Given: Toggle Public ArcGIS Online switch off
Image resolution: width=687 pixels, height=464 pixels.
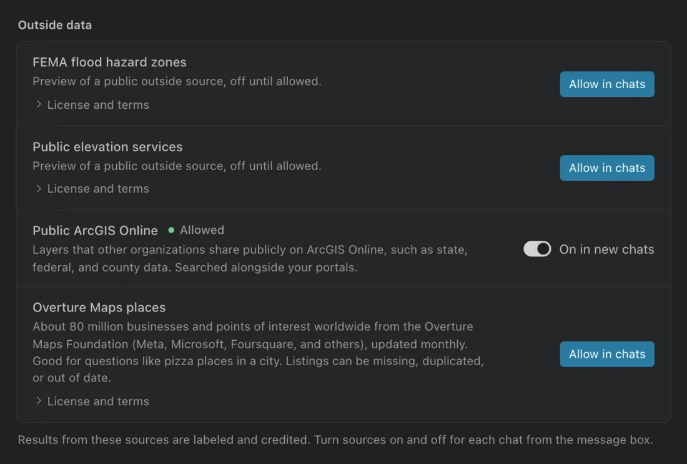Looking at the screenshot, I should [537, 249].
